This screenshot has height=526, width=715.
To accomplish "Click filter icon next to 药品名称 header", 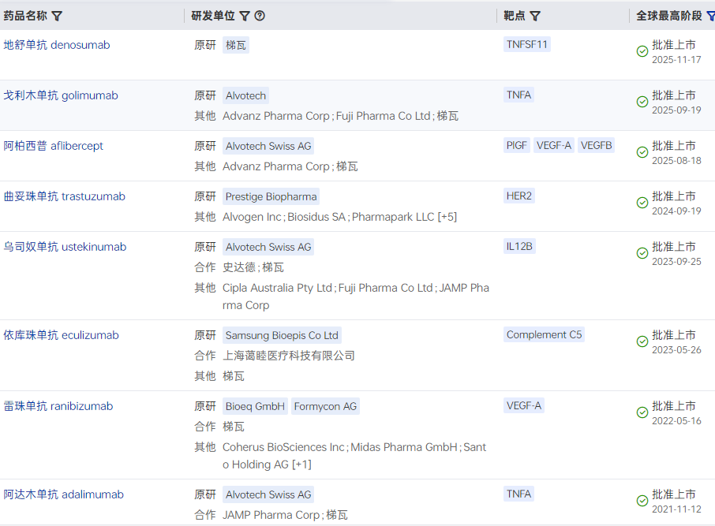I will coord(57,16).
